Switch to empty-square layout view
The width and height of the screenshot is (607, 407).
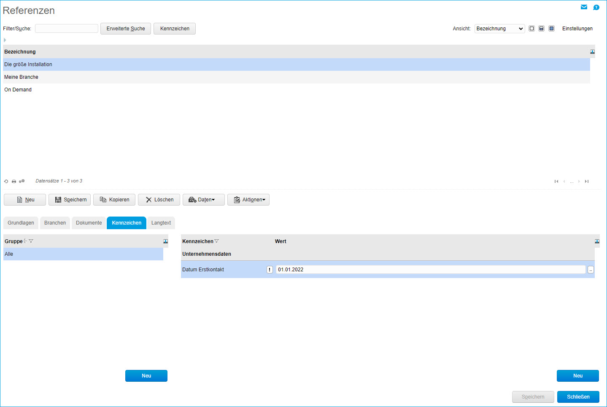[x=531, y=29]
